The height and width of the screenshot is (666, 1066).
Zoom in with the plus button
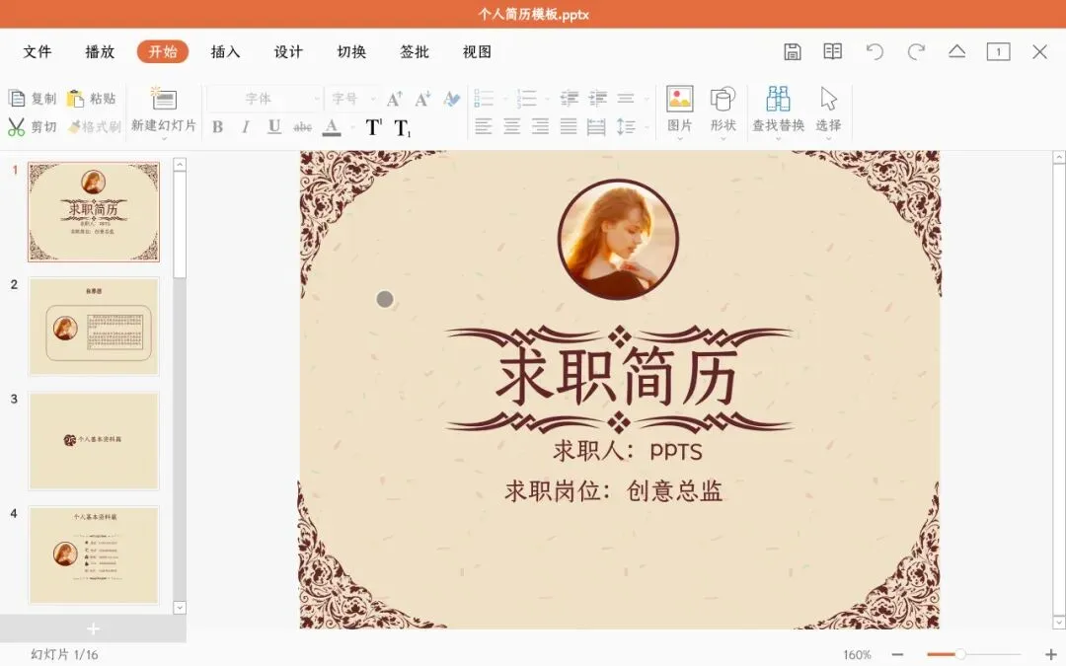click(x=1050, y=654)
